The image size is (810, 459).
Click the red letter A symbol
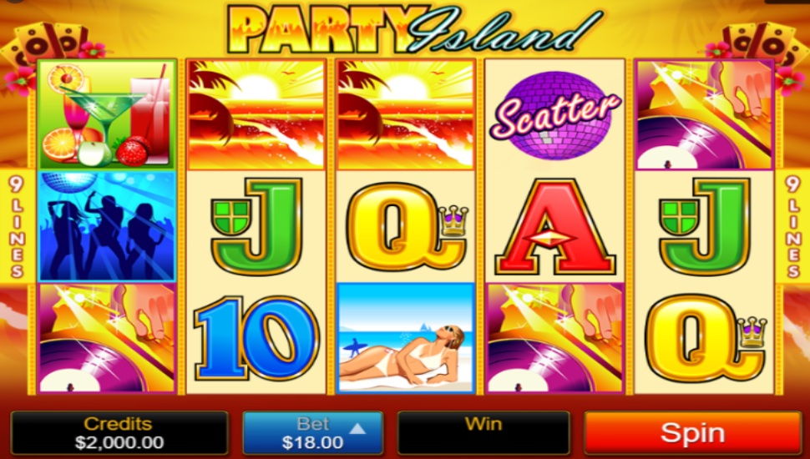[x=555, y=226]
